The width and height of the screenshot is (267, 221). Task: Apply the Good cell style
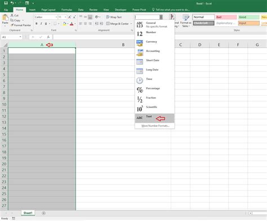point(248,17)
